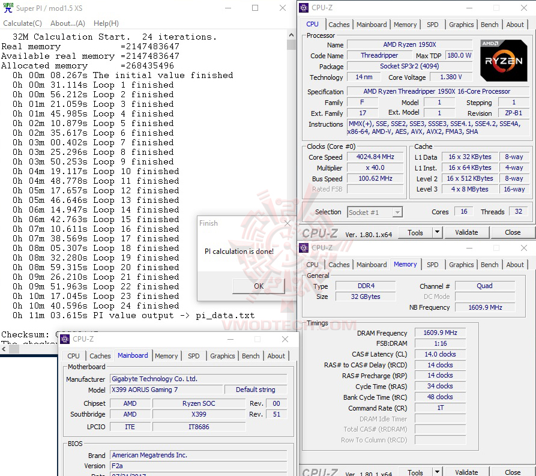Screen dimensions: 536x476
Task: Open Tools dropdown arrow in top CPU-Z window
Action: tap(437, 232)
